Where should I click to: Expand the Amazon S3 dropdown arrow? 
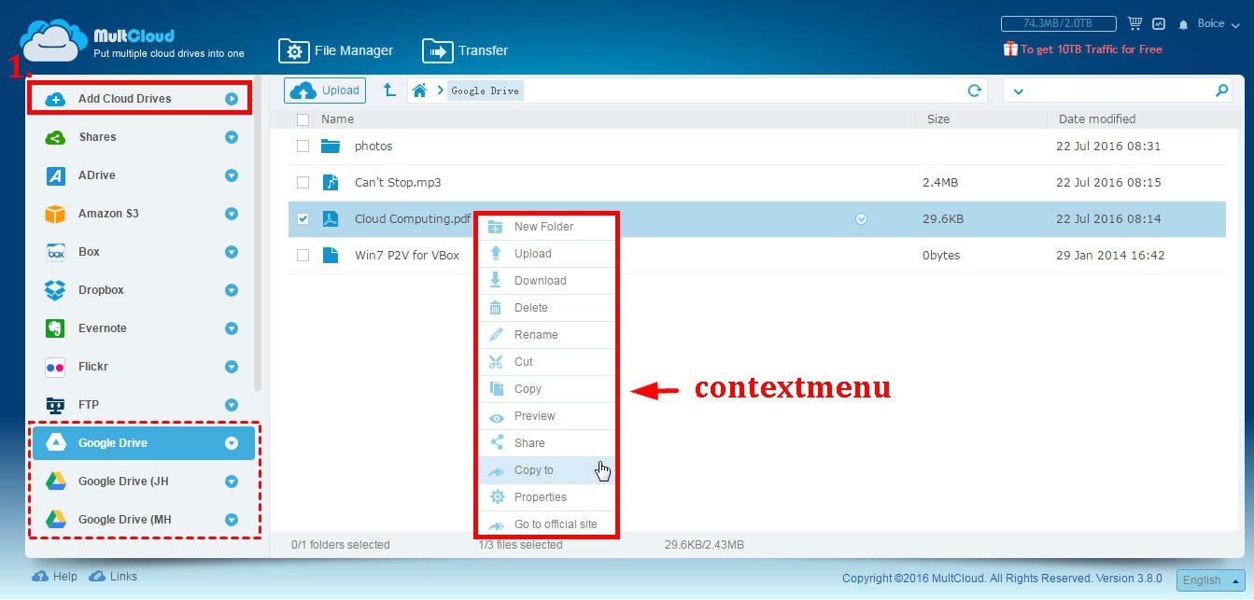pyautogui.click(x=232, y=214)
